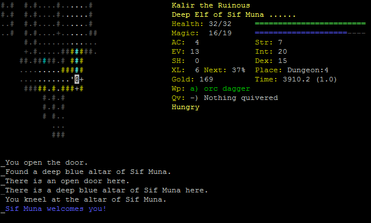Click the XL: 6 experience level stat
The image size is (371, 223).
tap(185, 70)
